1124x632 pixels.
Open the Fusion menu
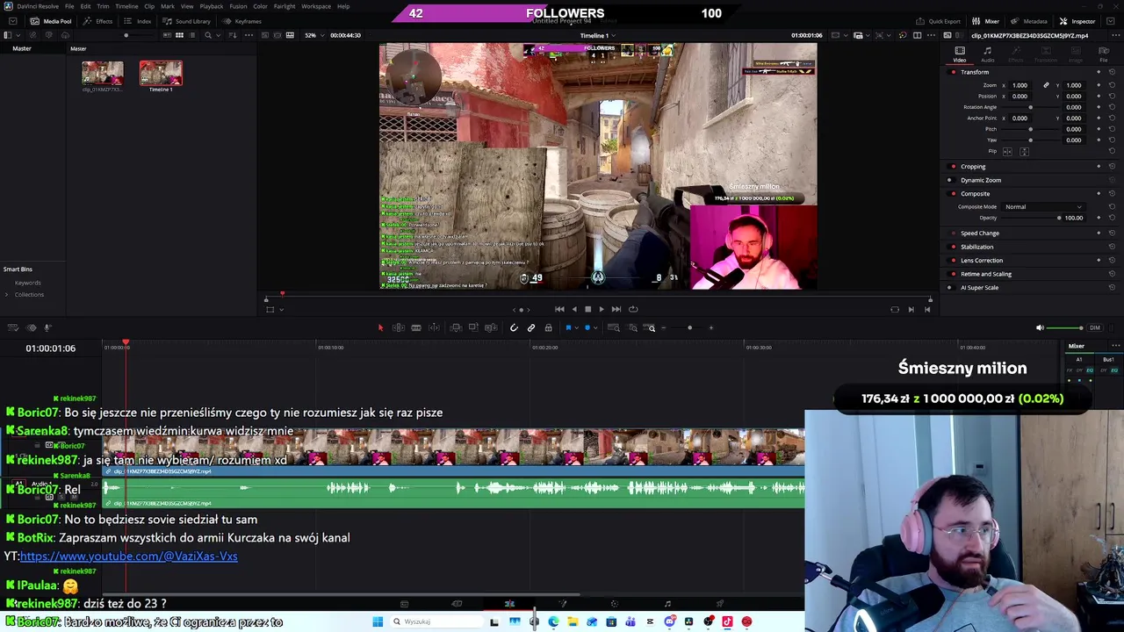238,6
